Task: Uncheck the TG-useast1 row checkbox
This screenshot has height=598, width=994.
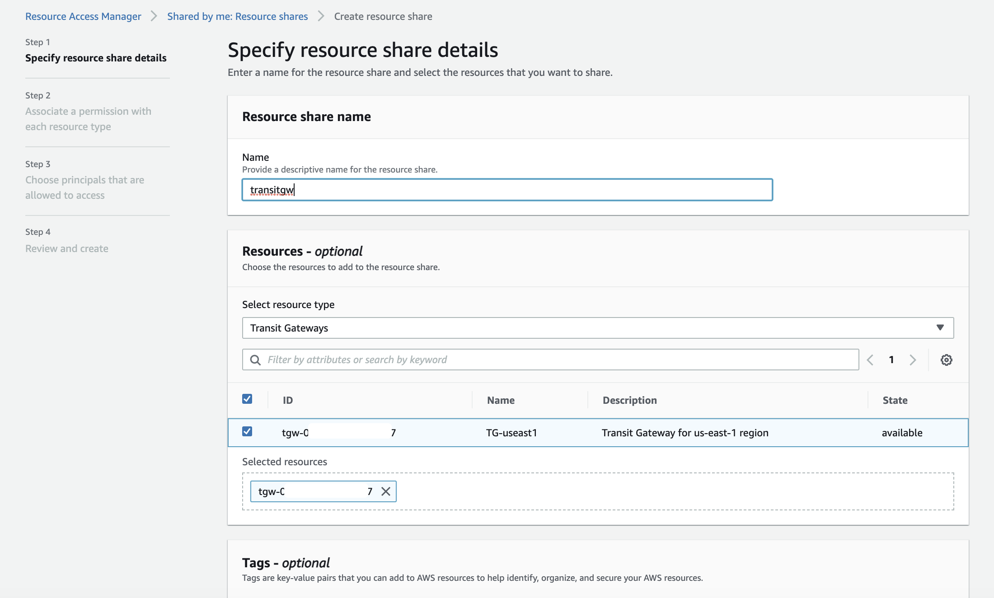Action: [247, 431]
